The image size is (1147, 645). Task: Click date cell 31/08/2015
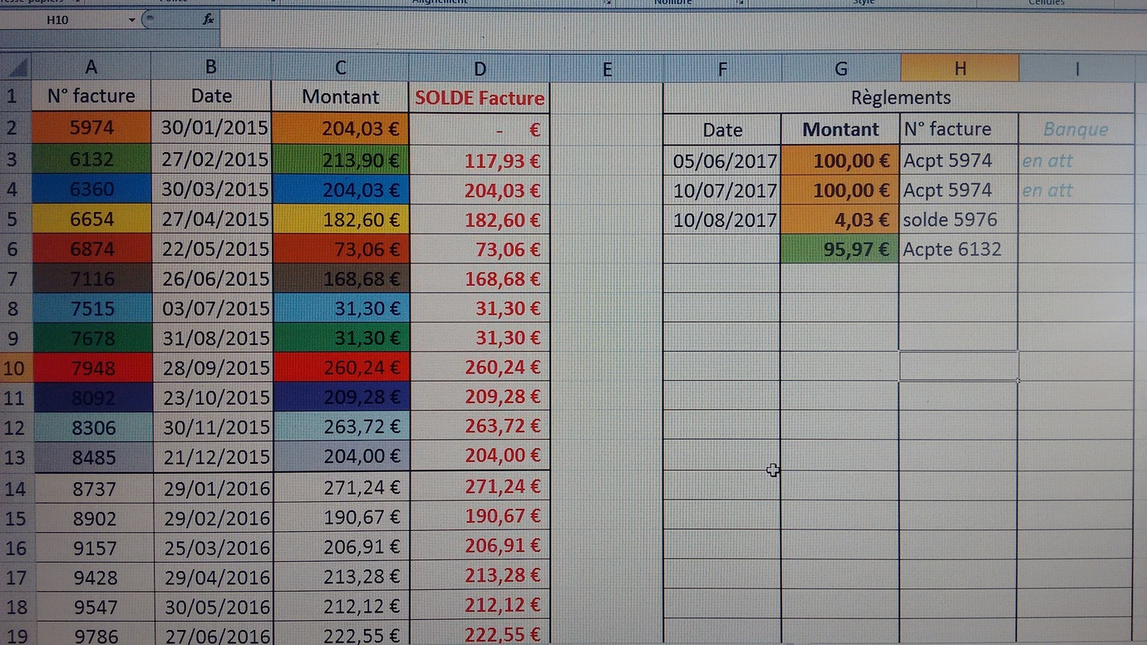pos(212,338)
